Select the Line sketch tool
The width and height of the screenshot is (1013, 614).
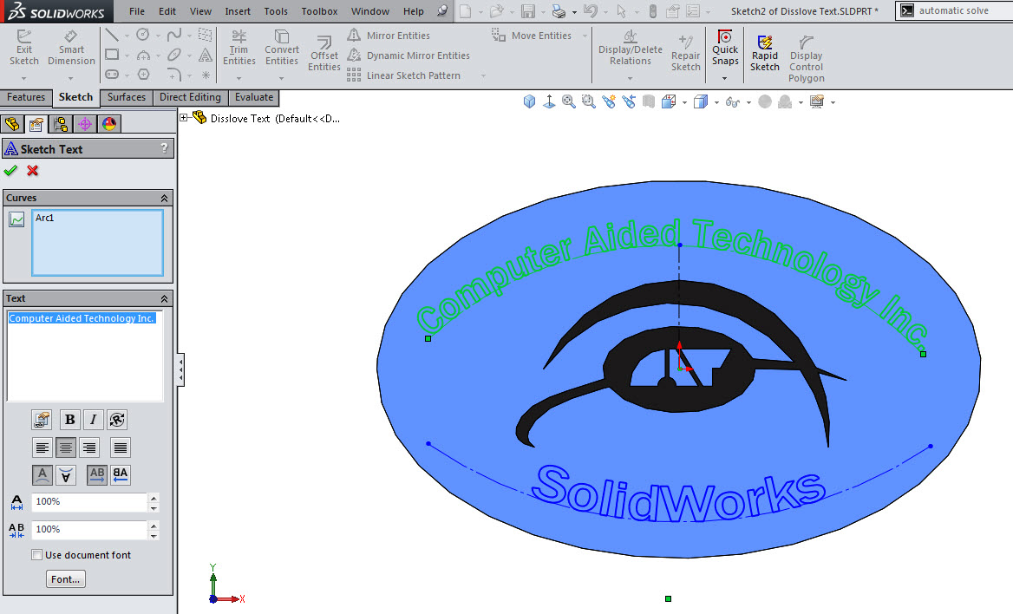pyautogui.click(x=112, y=35)
